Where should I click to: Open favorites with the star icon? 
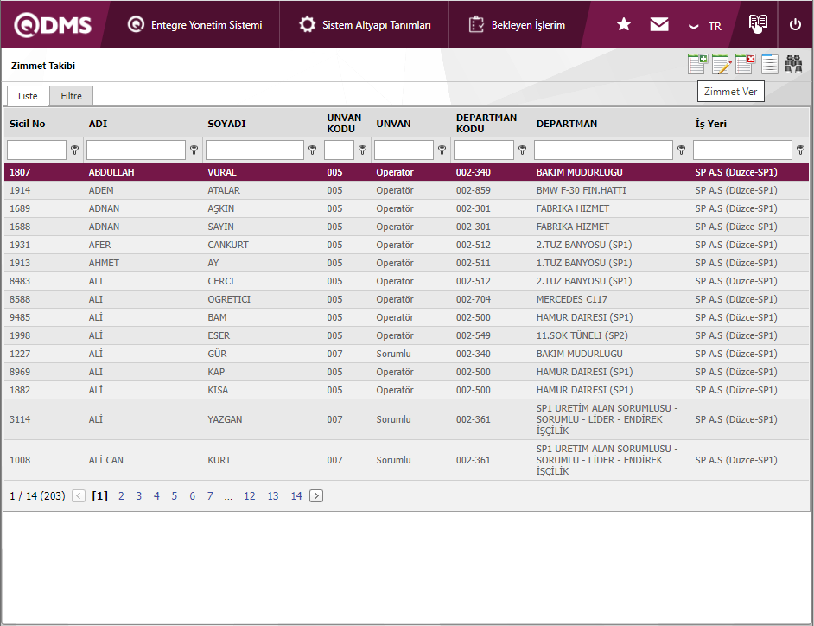tap(624, 25)
